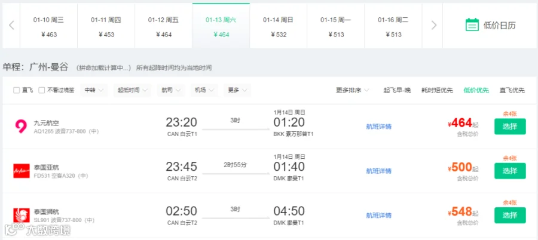Click the 泰国亚航 AirAsia logo

point(22,171)
